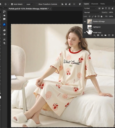Select the PsAide.psd document tab

point(29,9)
